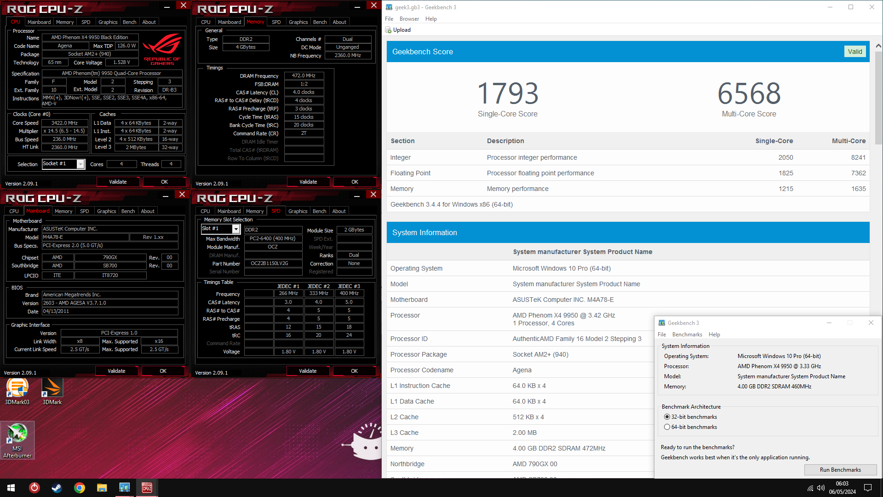This screenshot has height=497, width=883.
Task: Click the network icon in system tray
Action: click(x=810, y=488)
